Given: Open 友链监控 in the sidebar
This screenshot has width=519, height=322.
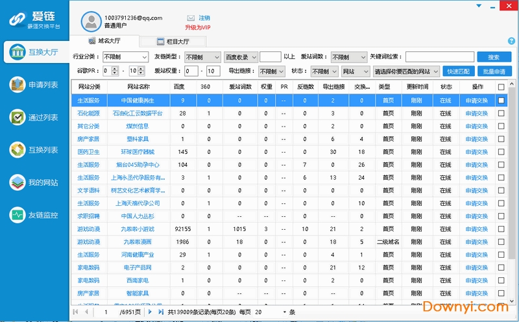Looking at the screenshot, I should click(35, 215).
